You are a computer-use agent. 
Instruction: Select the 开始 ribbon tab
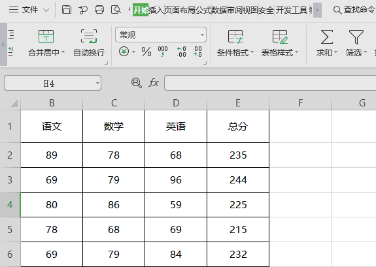[141, 10]
